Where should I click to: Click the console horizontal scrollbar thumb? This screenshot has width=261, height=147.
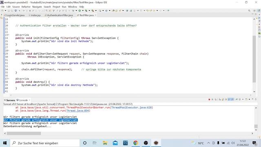[24, 134]
